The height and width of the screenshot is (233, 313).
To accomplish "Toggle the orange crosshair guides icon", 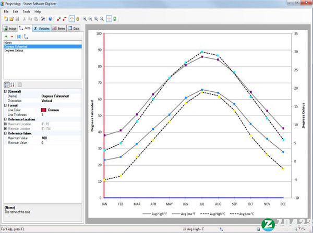I will 109,19.
